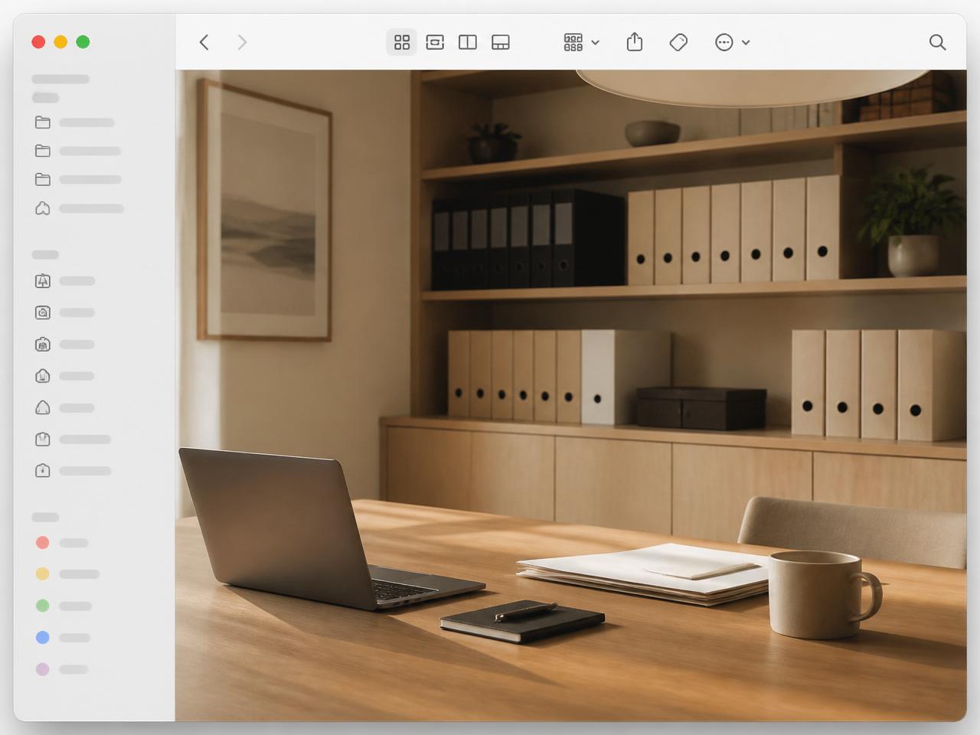980x735 pixels.
Task: Click the Share toolbar icon
Action: pyautogui.click(x=635, y=42)
